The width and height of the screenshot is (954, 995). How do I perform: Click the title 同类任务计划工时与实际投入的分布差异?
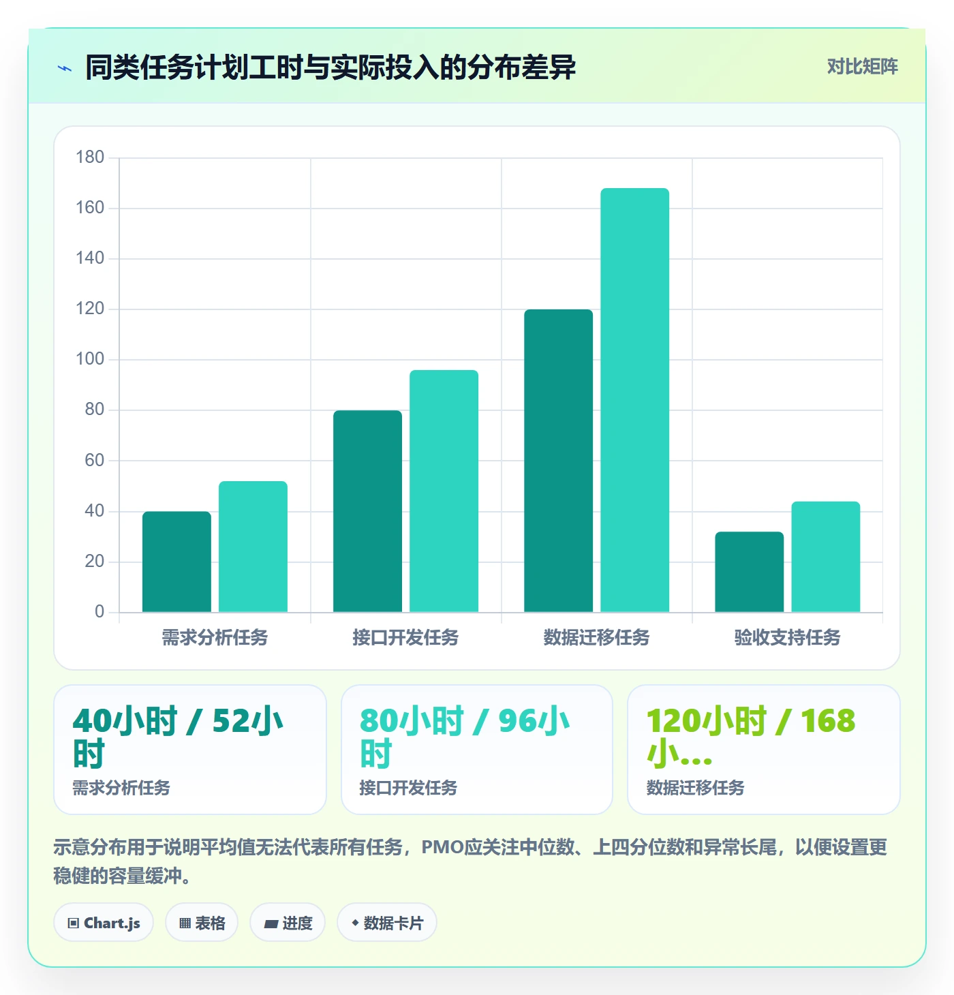[x=330, y=67]
